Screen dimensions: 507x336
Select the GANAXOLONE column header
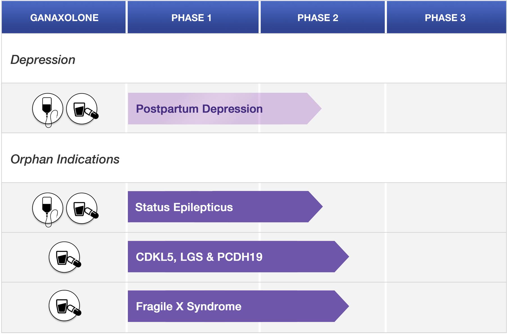point(64,18)
